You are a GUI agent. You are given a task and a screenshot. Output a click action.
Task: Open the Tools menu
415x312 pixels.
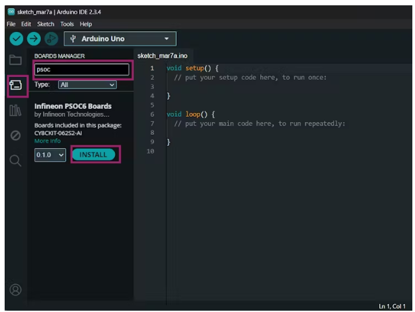pyautogui.click(x=67, y=24)
